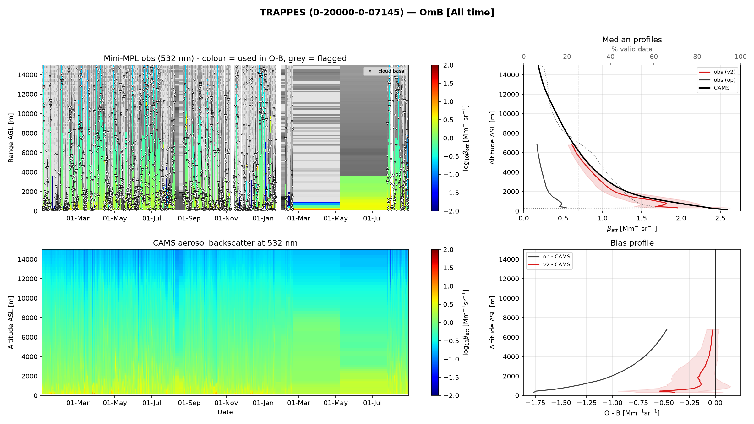Click 01-Sep tick under the CAMS backscatter panel
This screenshot has width=754, height=424.
189,403
